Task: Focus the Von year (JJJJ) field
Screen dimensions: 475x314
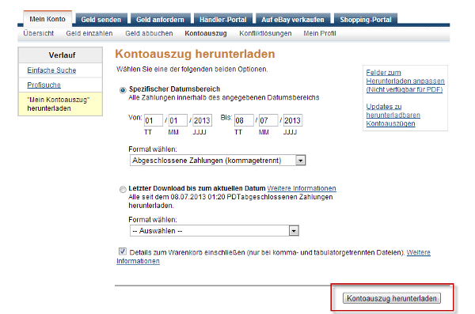Action: [x=202, y=120]
